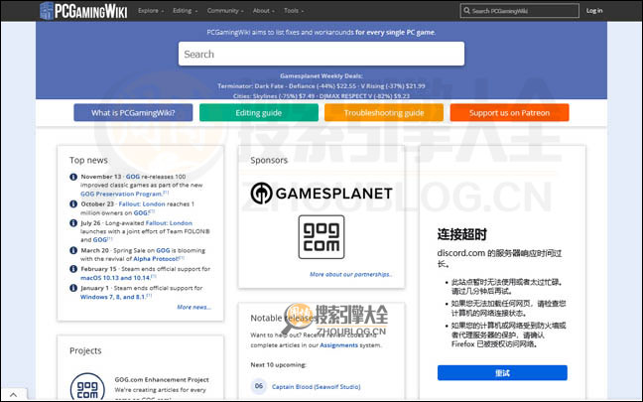The height and width of the screenshot is (402, 643).
Task: Click Gamesplanet Weekly Deals text
Action: pyautogui.click(x=321, y=75)
